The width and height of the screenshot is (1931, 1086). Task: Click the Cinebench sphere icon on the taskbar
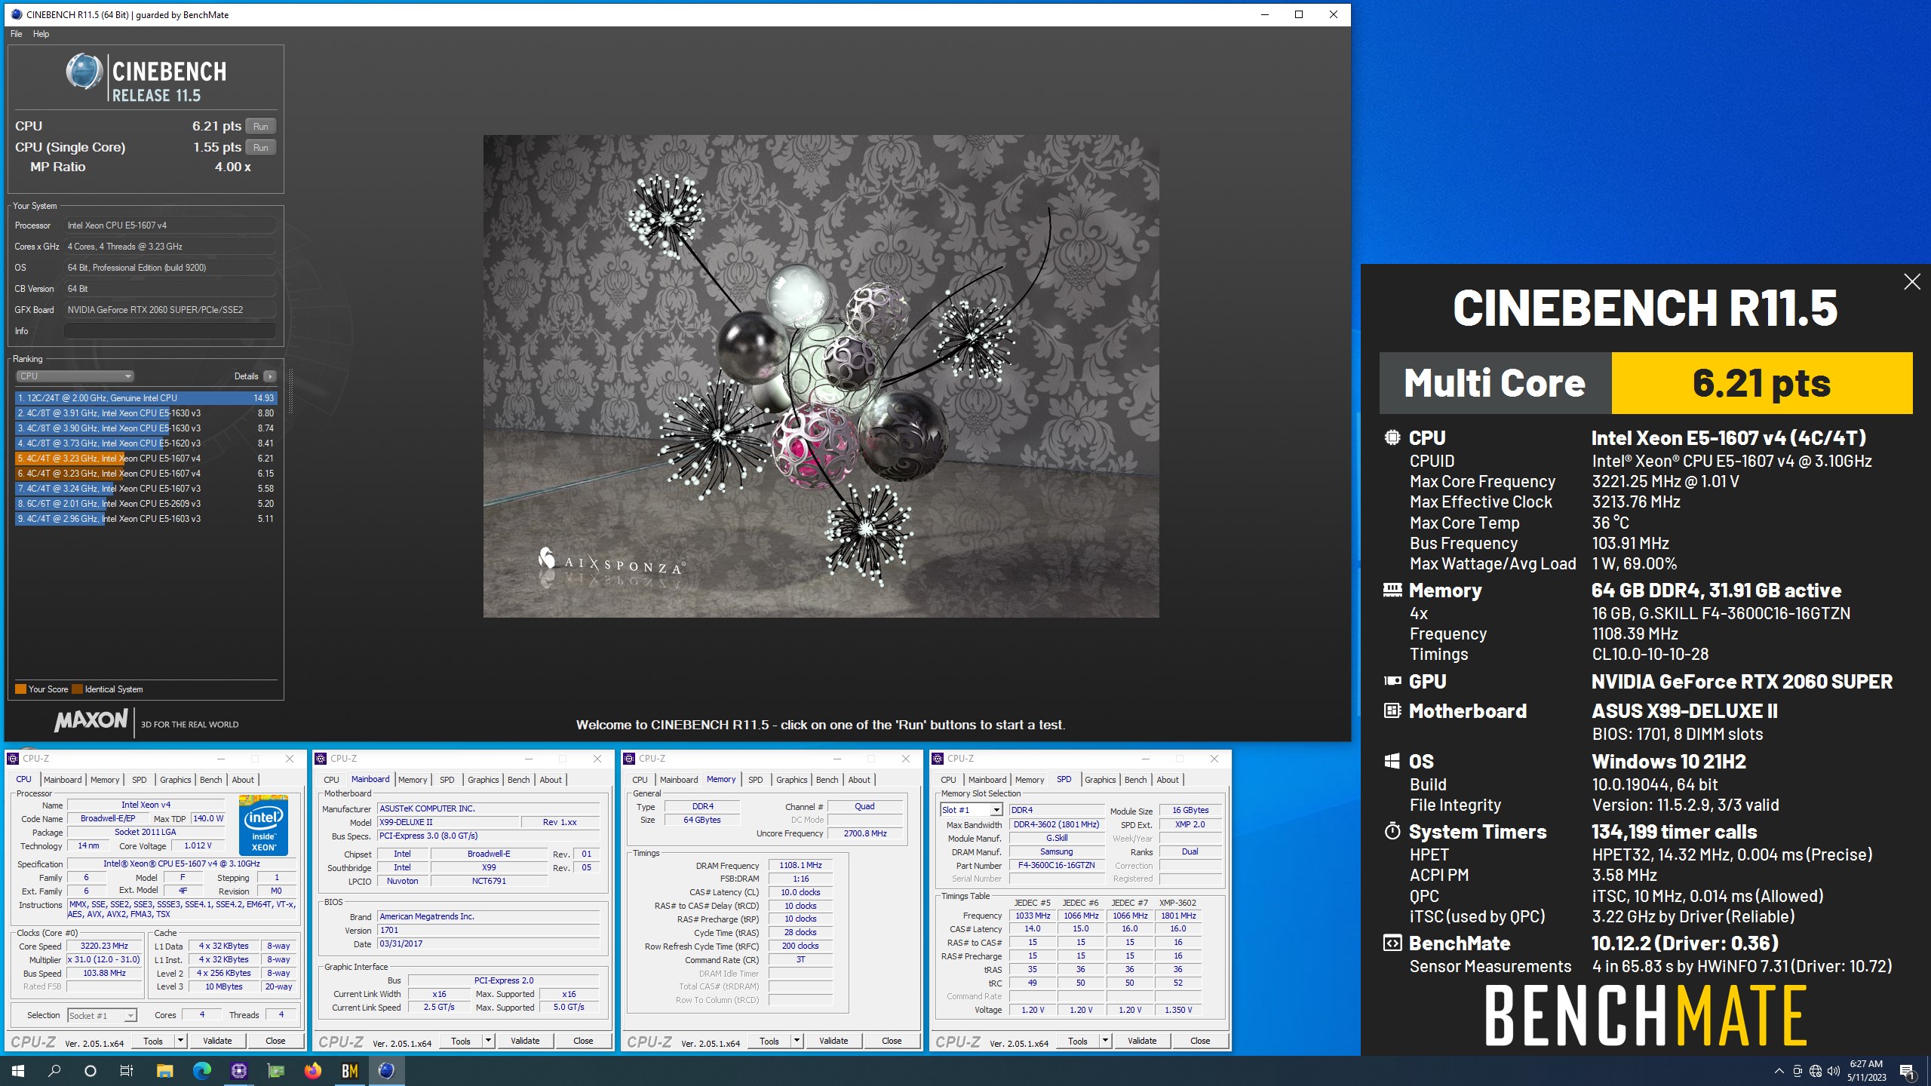(x=386, y=1071)
